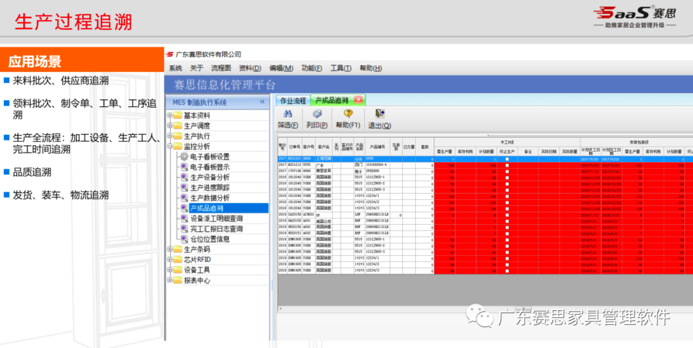Click the icon beside the selected 产成品追溯 tree item
This screenshot has width=693, height=348.
184,208
